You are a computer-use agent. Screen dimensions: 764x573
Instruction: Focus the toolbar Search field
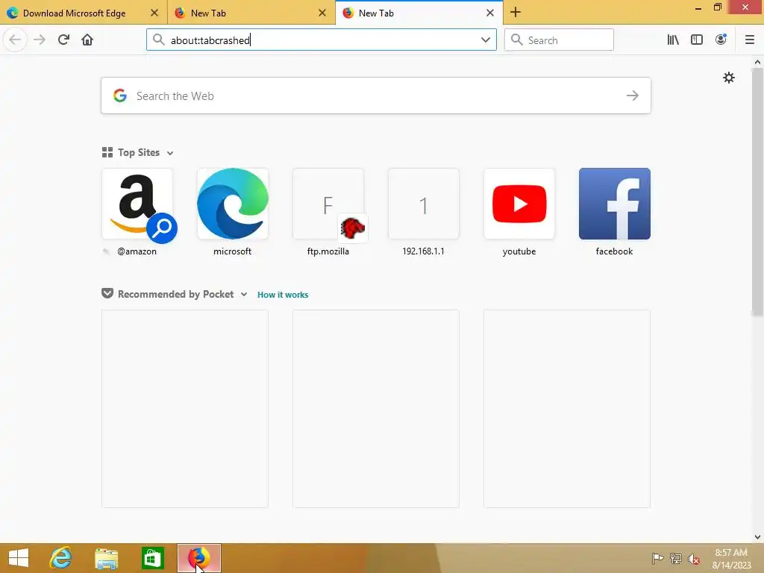[x=559, y=40]
